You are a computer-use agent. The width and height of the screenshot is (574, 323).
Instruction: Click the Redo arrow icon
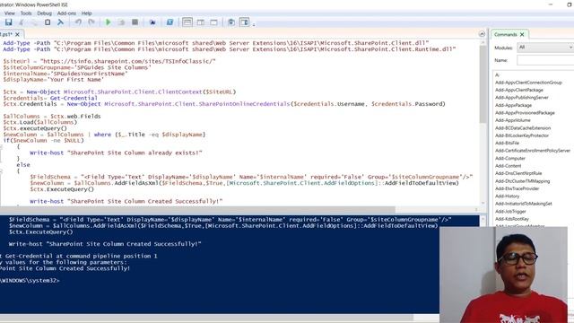click(91, 22)
